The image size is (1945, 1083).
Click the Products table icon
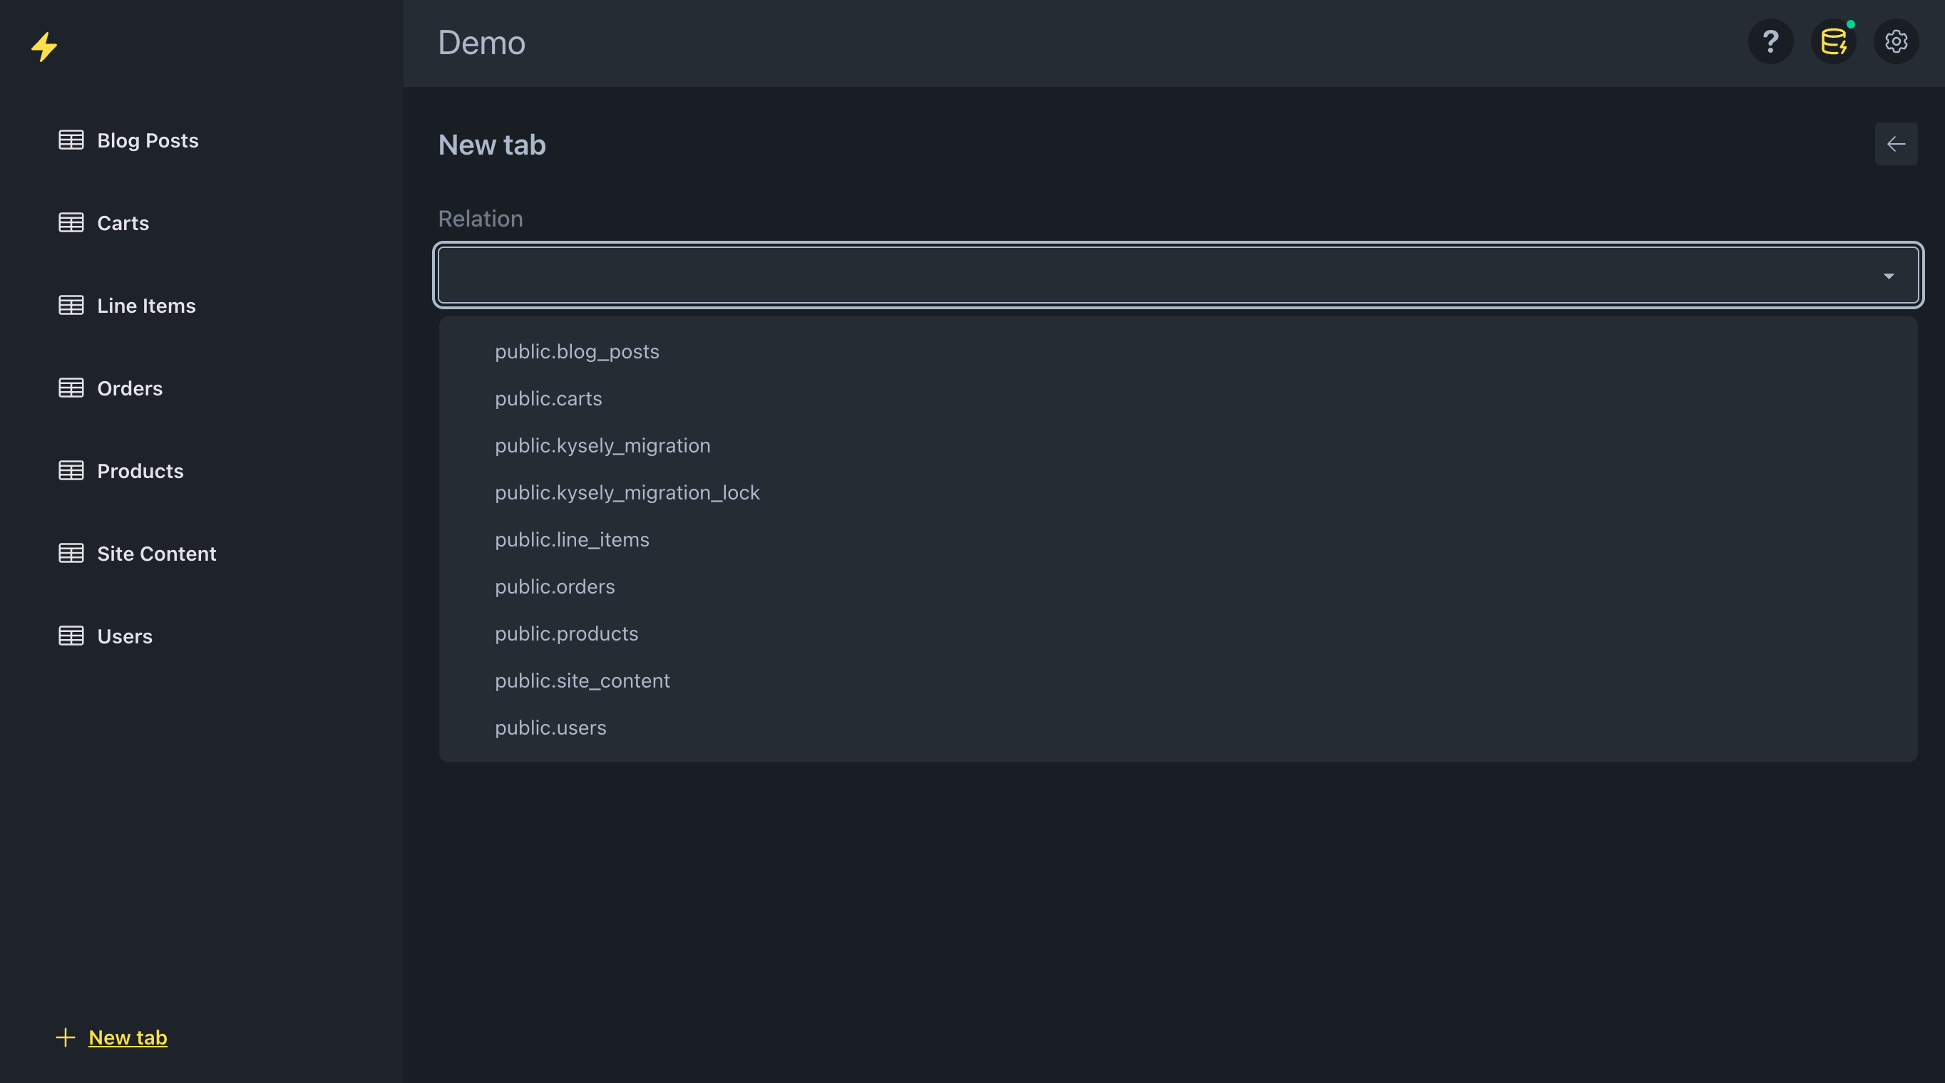[71, 470]
